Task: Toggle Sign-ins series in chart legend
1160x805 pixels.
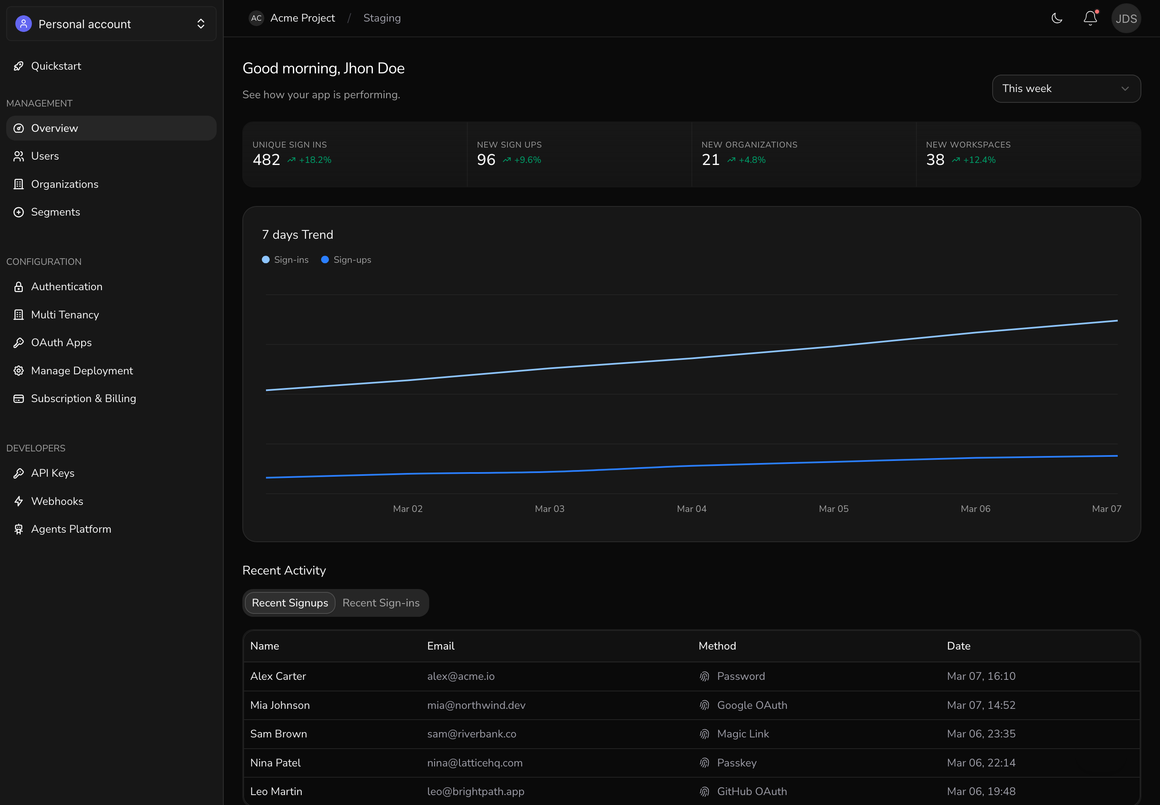Action: [285, 260]
